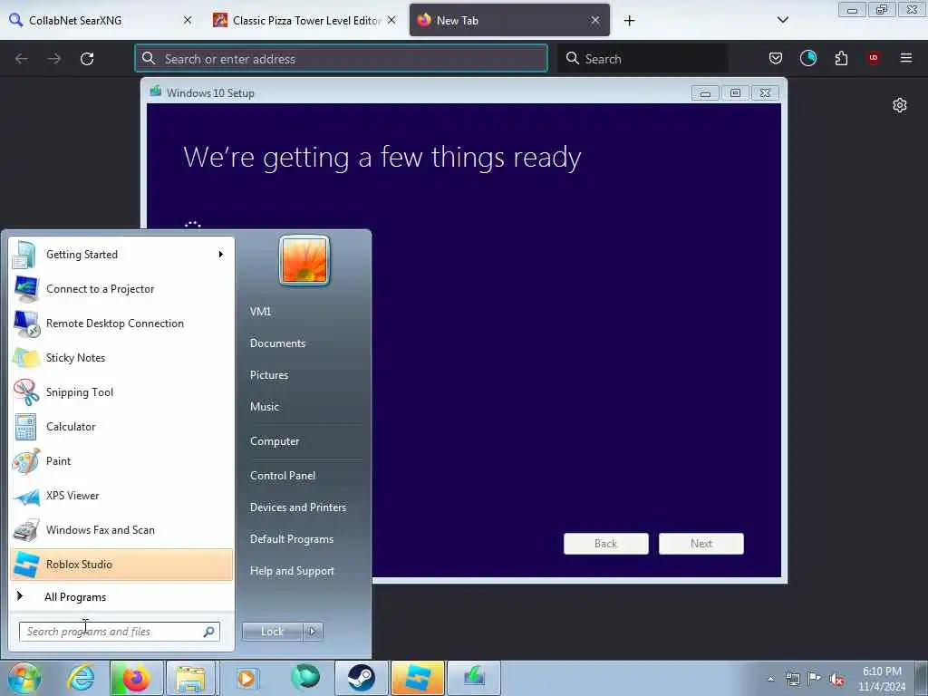The height and width of the screenshot is (696, 928).
Task: Click Windows 10 Setup taskbar icon
Action: [474, 678]
